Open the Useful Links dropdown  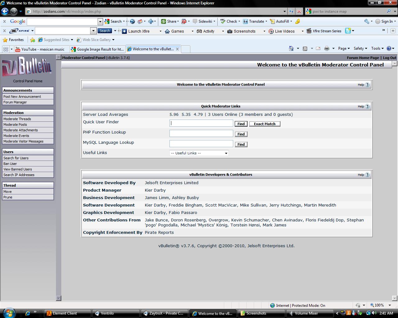pyautogui.click(x=199, y=153)
